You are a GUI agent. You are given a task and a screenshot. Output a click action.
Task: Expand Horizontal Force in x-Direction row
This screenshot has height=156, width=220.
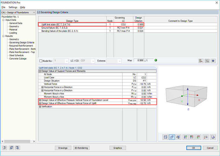pos(42,87)
